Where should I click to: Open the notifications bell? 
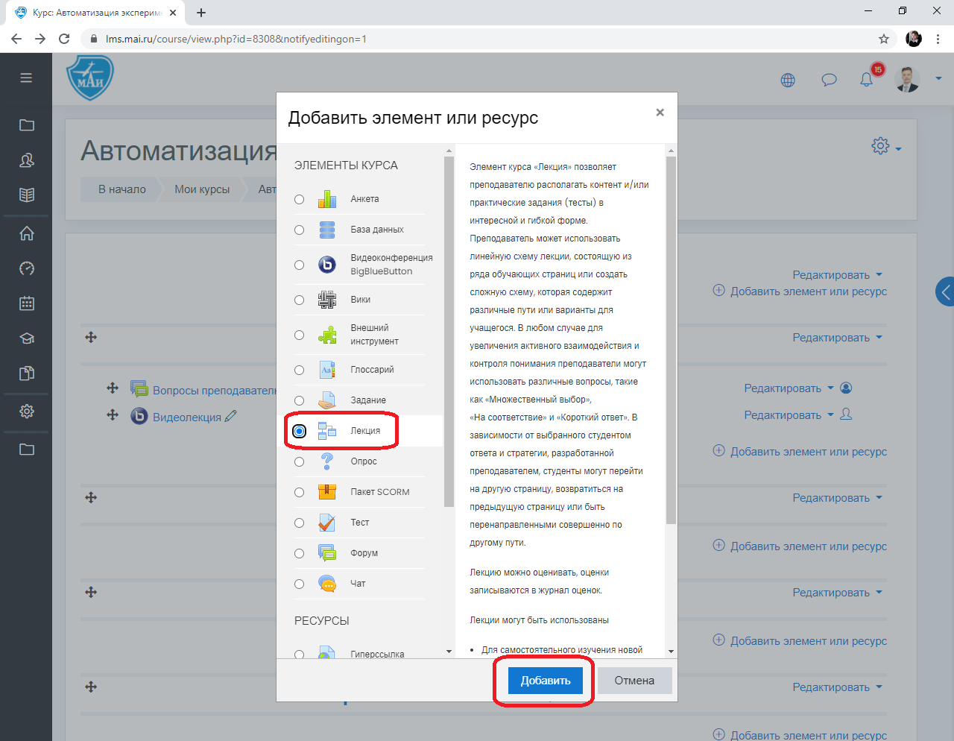tap(866, 80)
